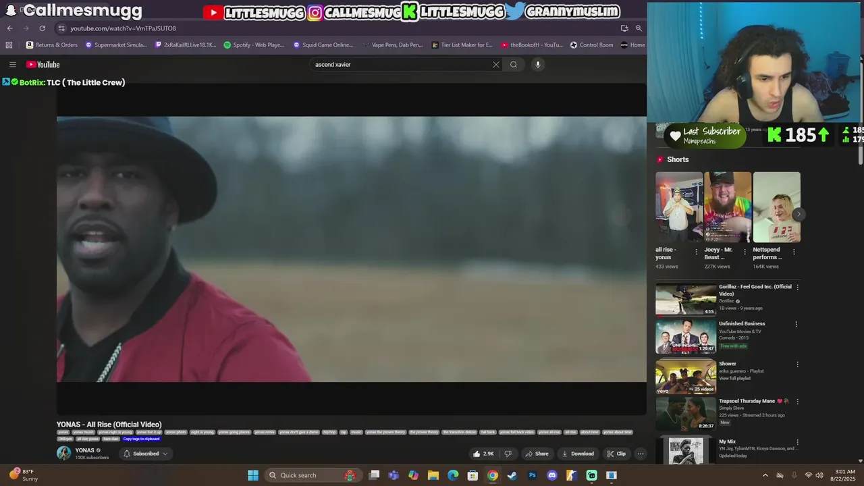Open the YouTube hamburger guide menu

(x=12, y=65)
